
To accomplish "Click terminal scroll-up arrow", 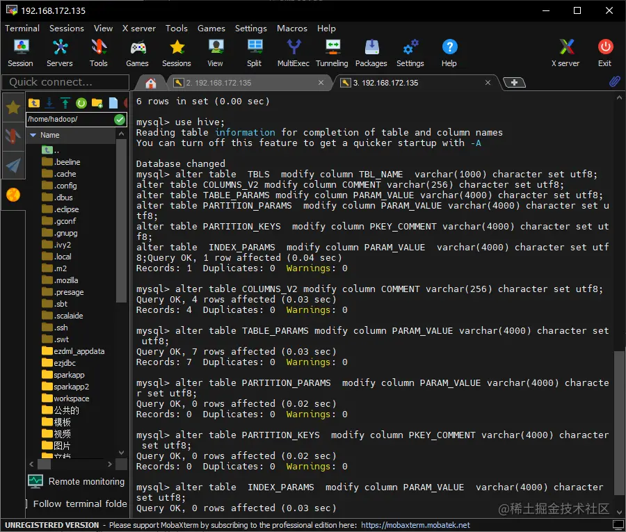I will pos(619,97).
